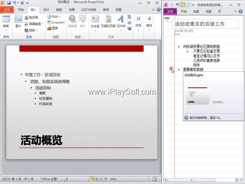This screenshot has height=184, width=245.
Task: Switch to Slide Sorter view in the status bar
Action: point(97,179)
